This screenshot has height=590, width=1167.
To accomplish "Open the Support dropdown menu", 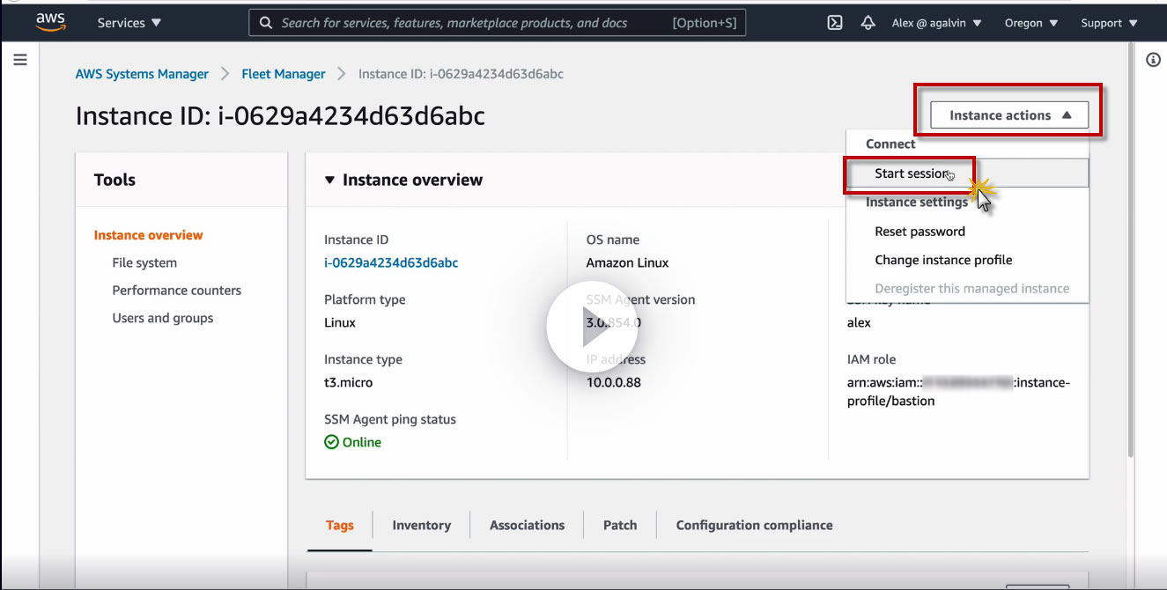I will [1109, 23].
